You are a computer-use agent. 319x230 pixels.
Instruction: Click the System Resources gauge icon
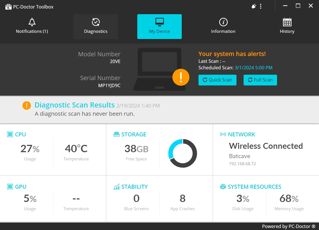(x=223, y=186)
